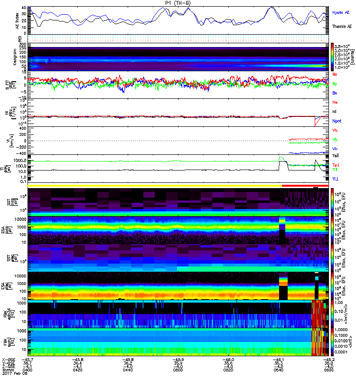356x380 pixels.
Task: Click the ESA electron Eflux color bar
Action: coord(332,286)
